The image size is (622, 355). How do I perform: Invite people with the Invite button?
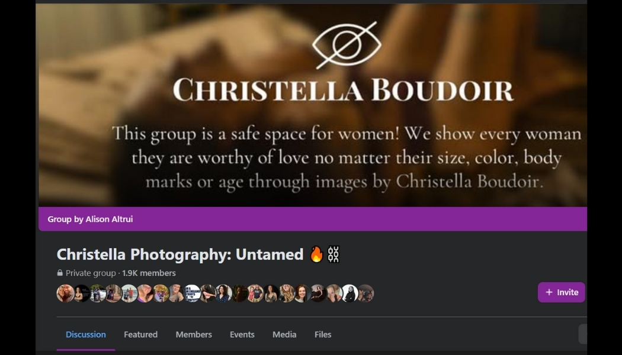562,292
